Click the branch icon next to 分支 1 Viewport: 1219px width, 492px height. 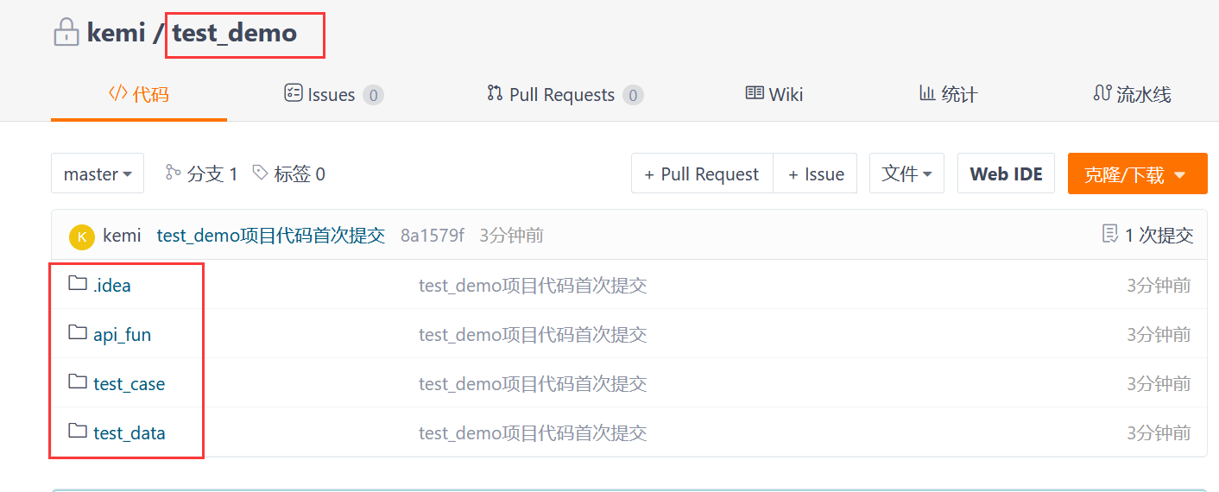pyautogui.click(x=173, y=173)
